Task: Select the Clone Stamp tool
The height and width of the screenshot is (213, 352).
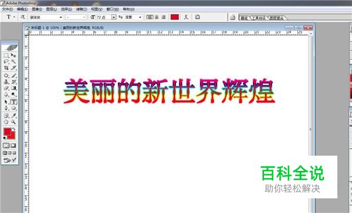Action: [x=6, y=82]
